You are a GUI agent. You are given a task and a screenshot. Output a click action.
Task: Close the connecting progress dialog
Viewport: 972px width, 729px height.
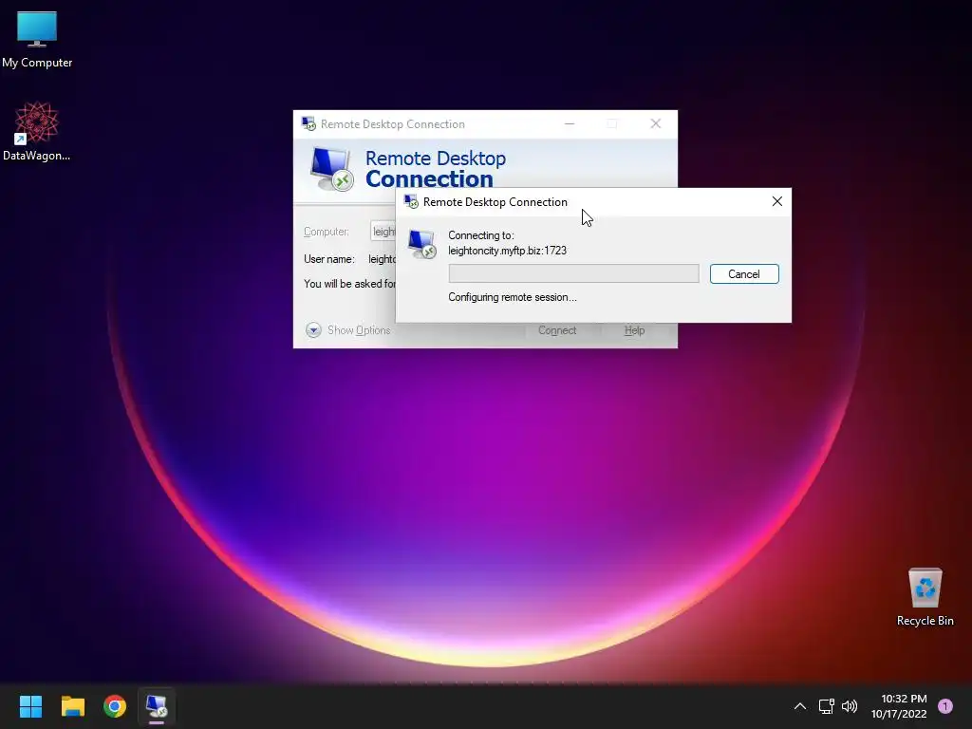click(x=776, y=201)
